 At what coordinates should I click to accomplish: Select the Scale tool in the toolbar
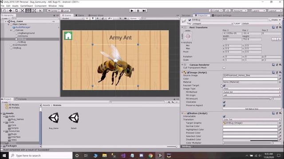click(23, 11)
